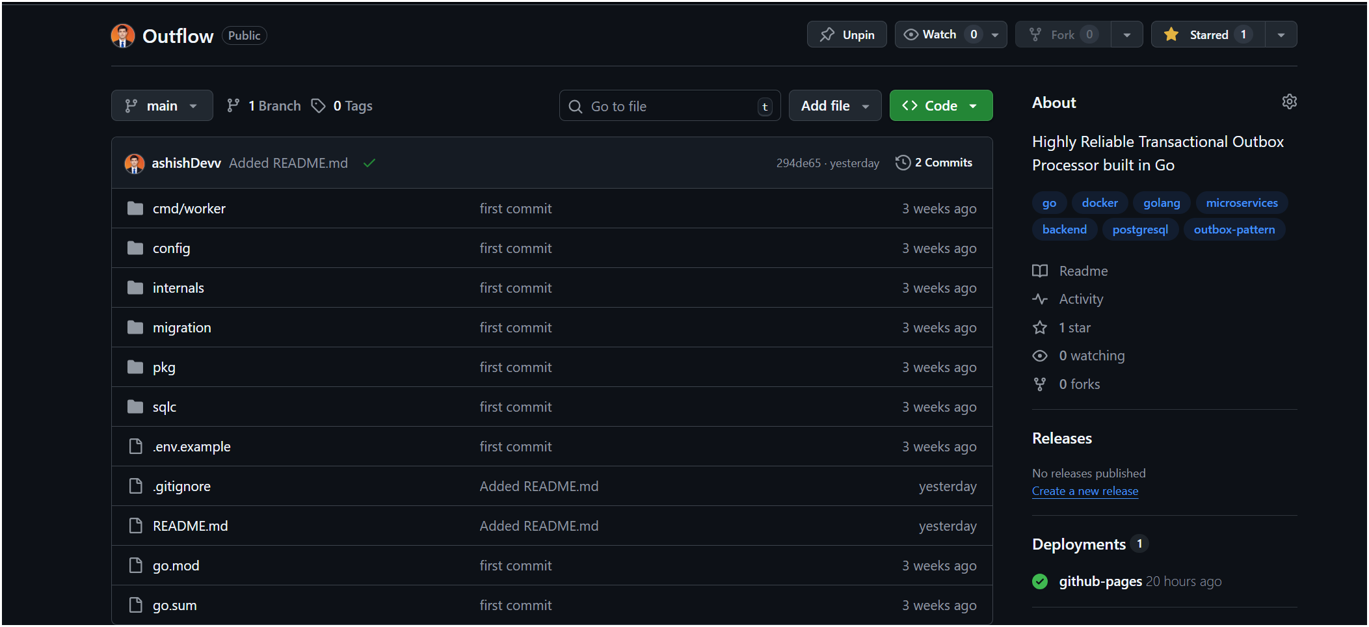Expand the main branch selector

point(162,105)
